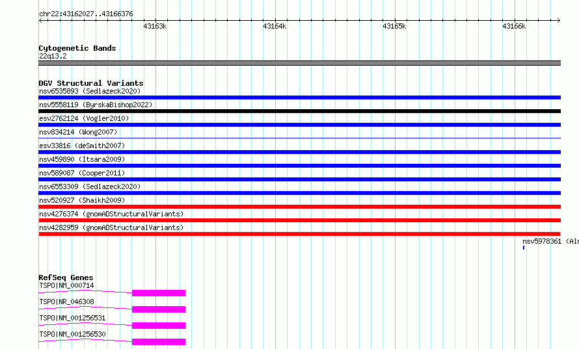Select the magenta exon of TSPO|NM_001256531
This screenshot has width=579, height=349.
click(159, 326)
